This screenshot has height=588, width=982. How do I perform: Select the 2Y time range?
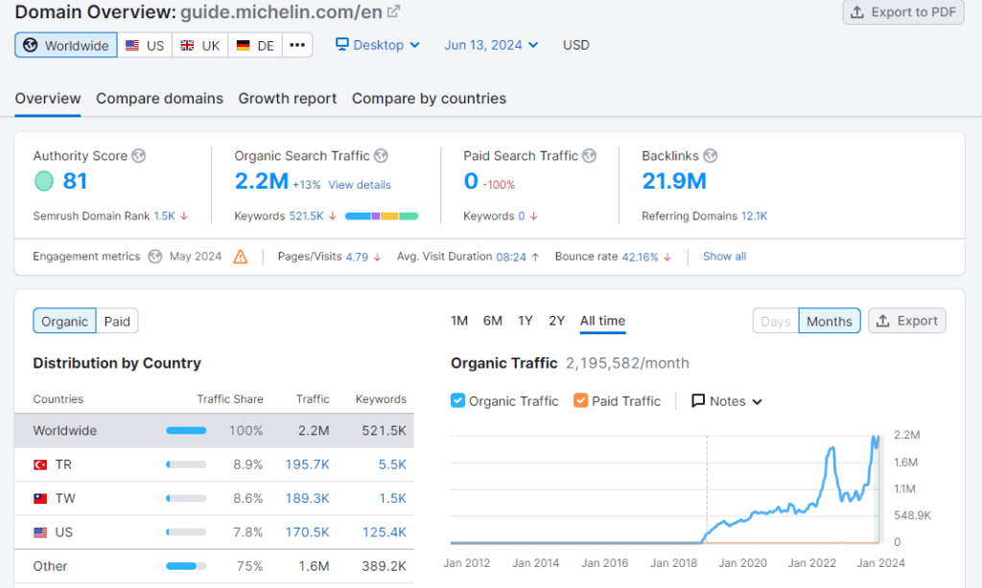pos(557,321)
